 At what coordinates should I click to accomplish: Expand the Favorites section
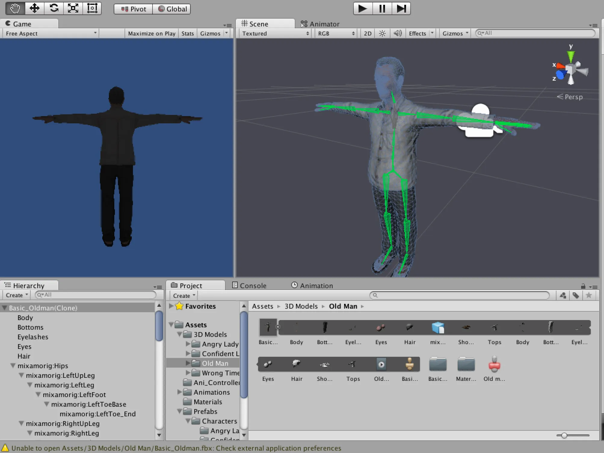[x=171, y=306]
